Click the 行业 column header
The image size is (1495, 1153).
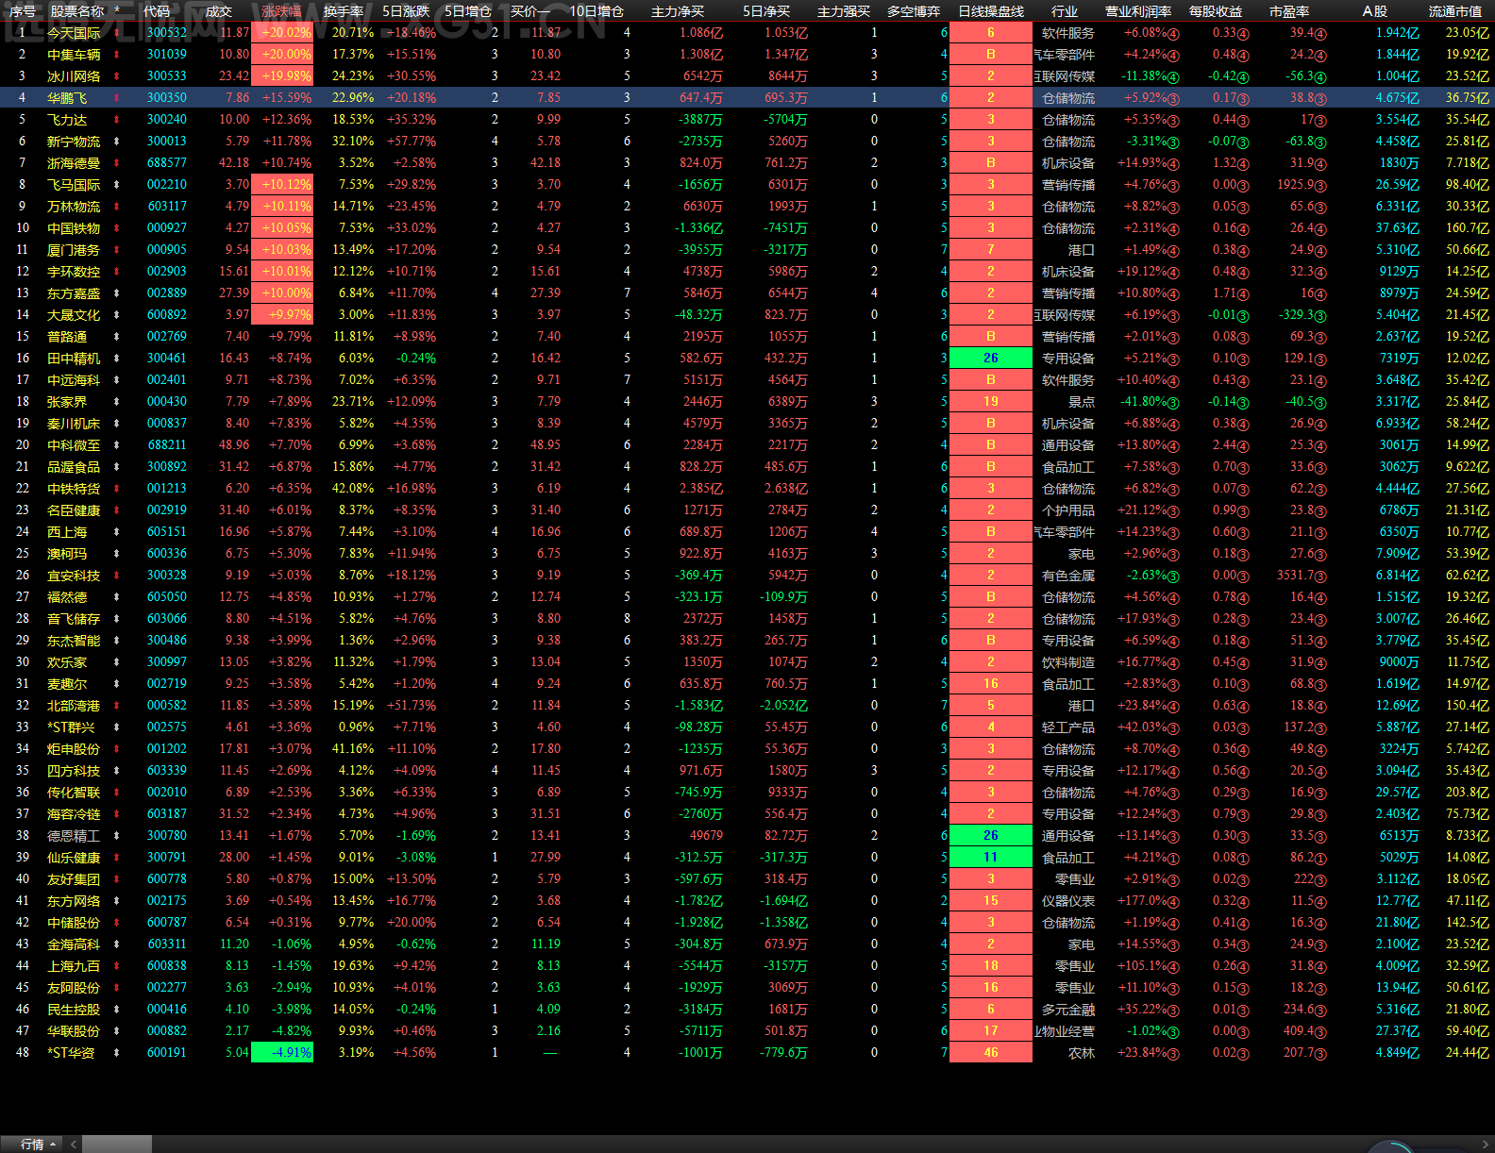click(x=1065, y=11)
